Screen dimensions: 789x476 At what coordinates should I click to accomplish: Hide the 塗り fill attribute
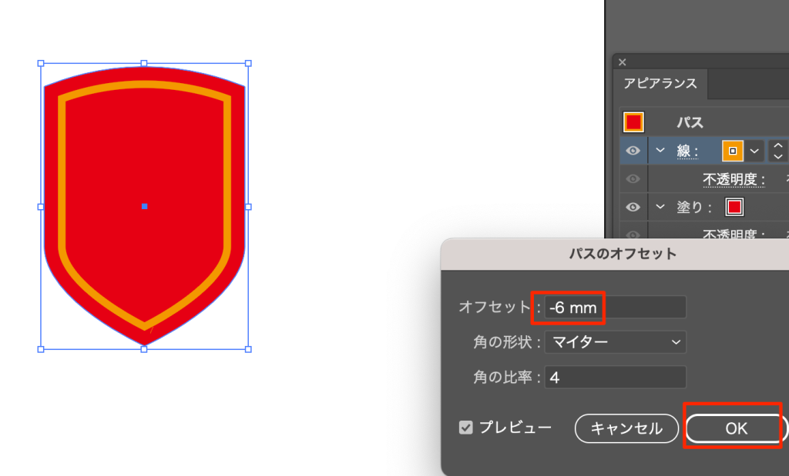point(633,207)
